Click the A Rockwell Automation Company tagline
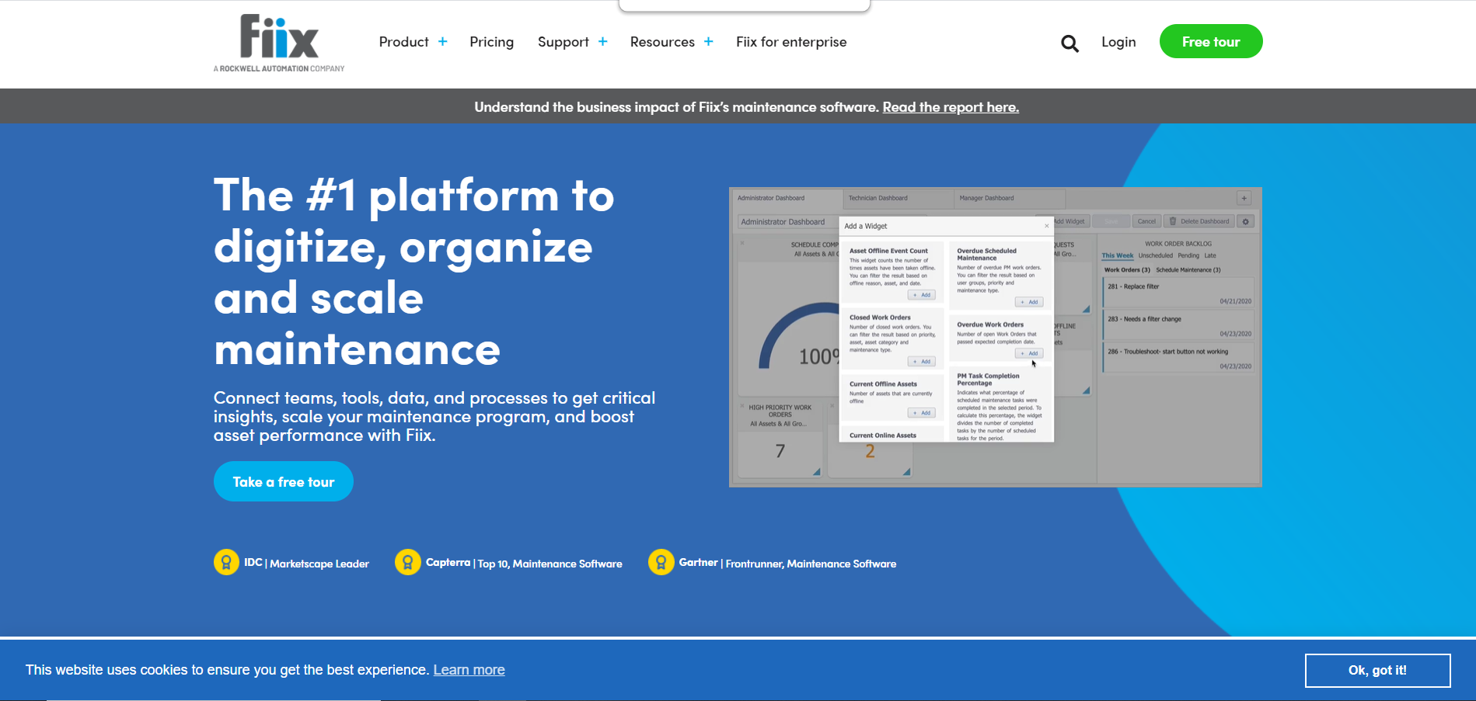Image resolution: width=1476 pixels, height=701 pixels. (x=279, y=68)
